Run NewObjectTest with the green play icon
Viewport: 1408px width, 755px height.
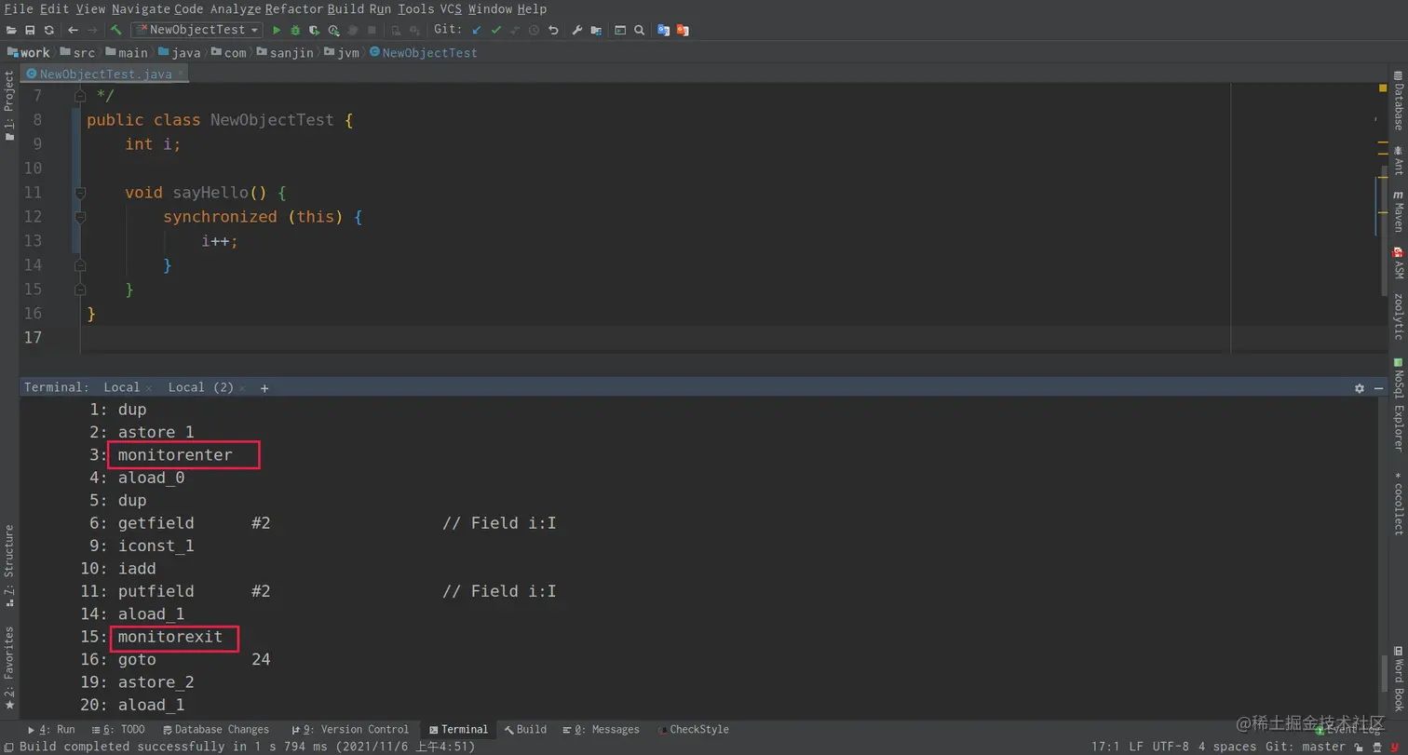[277, 30]
